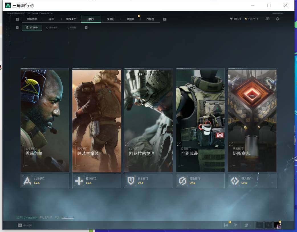
Task: Click the Gentle world chat message
Action: (45, 217)
